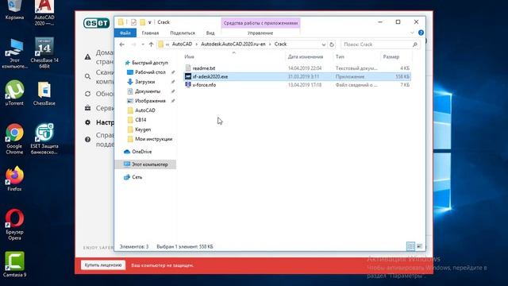Open the Файл menu tab
Viewport: 508px width, 286px height.
pyautogui.click(x=125, y=33)
